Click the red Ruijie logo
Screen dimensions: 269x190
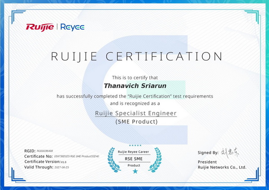pyautogui.click(x=40, y=27)
